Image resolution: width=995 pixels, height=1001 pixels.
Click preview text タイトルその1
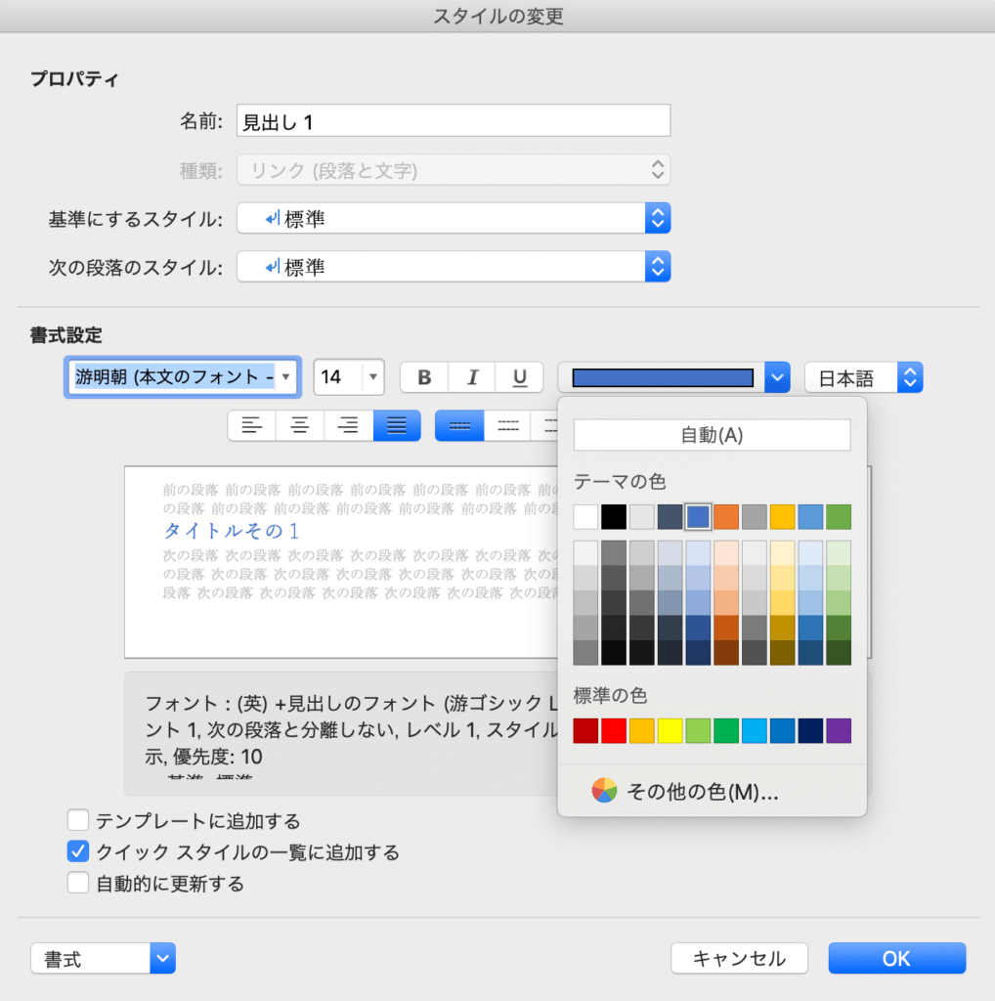point(231,531)
